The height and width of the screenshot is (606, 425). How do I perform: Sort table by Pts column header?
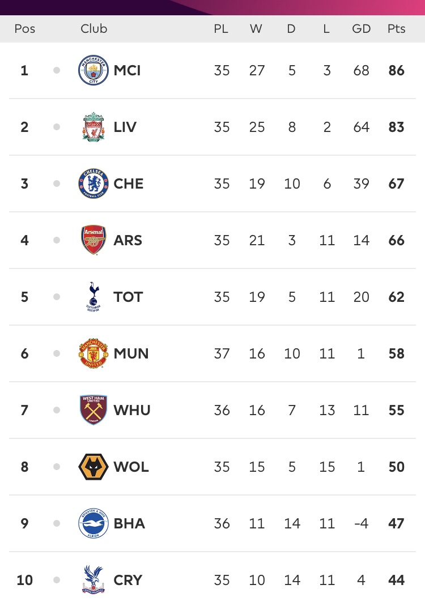[x=396, y=29]
